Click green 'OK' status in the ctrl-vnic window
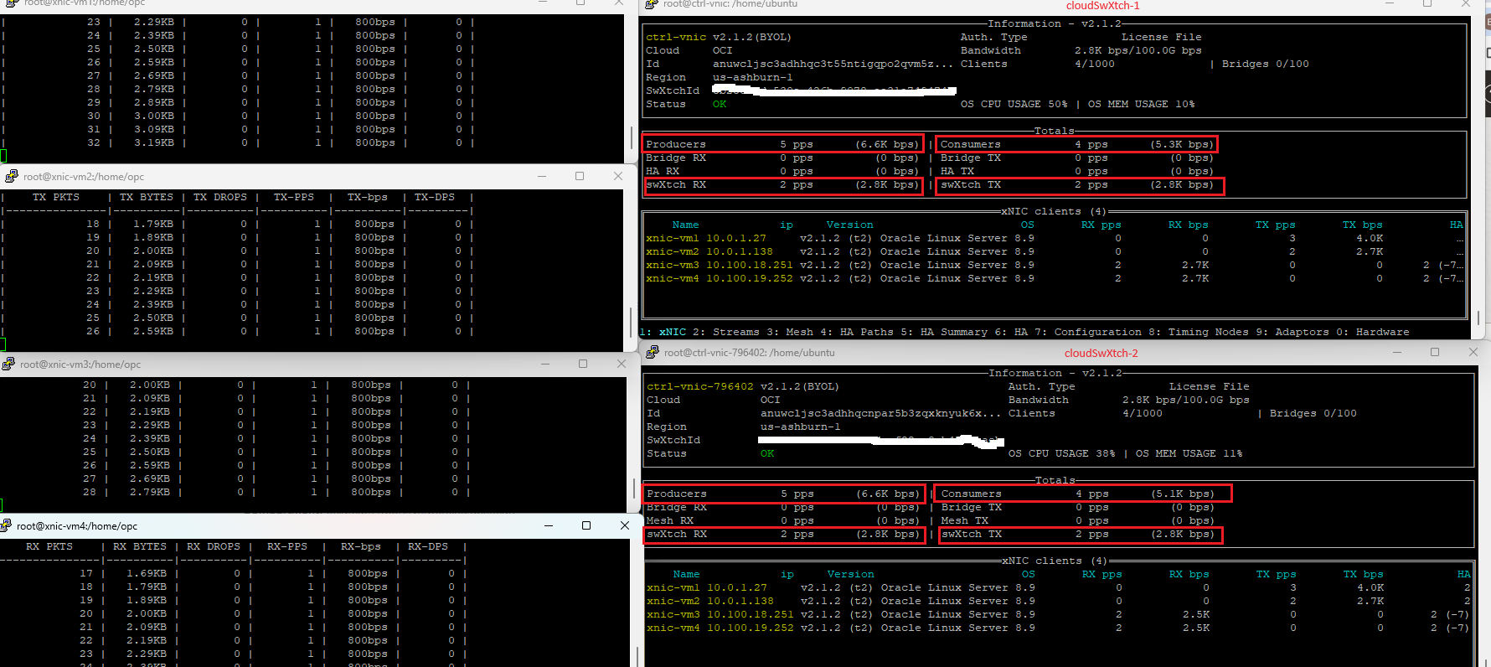 [720, 105]
